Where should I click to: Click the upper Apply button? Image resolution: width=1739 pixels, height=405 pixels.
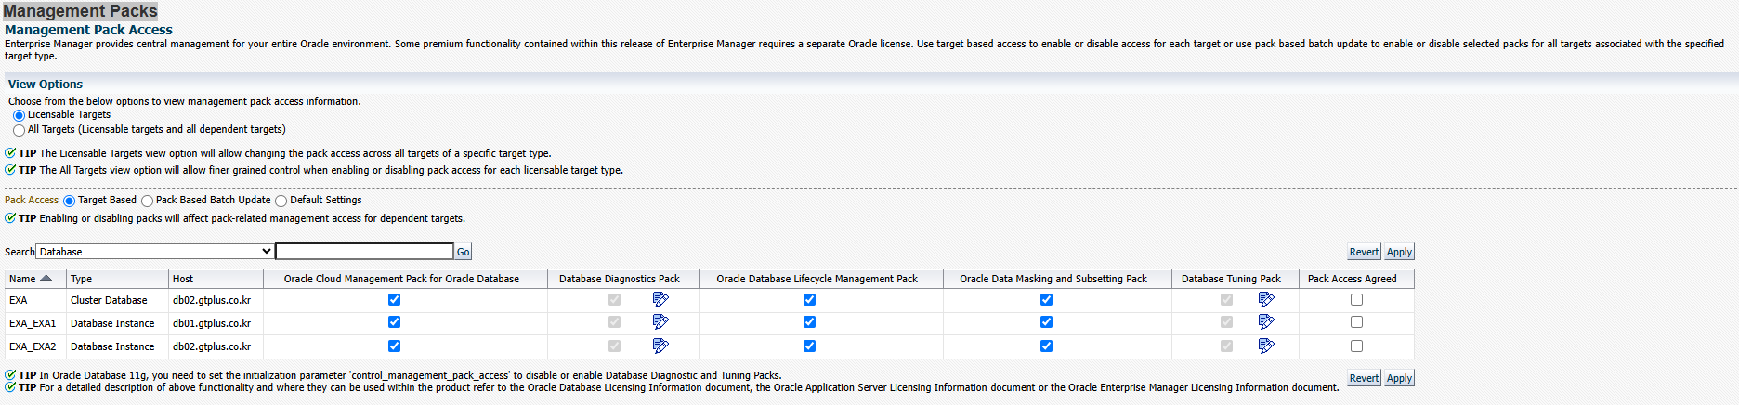pyautogui.click(x=1399, y=252)
